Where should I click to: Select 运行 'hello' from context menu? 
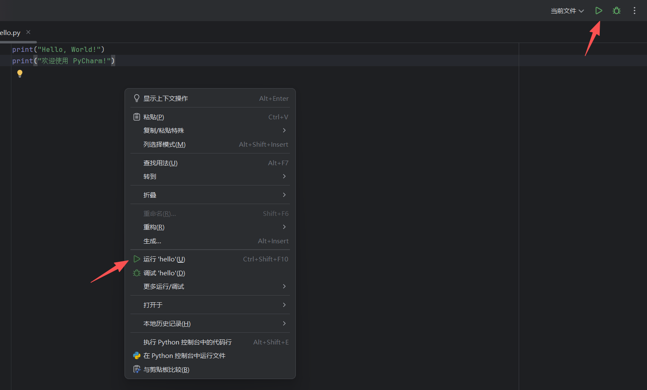coord(165,259)
